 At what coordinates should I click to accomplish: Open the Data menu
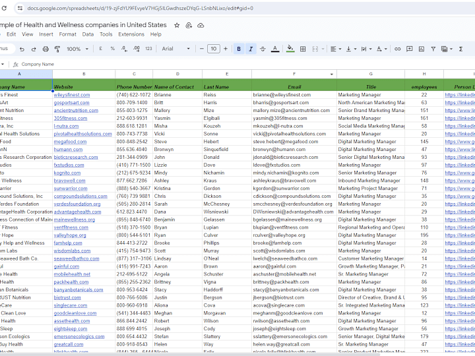click(x=88, y=34)
